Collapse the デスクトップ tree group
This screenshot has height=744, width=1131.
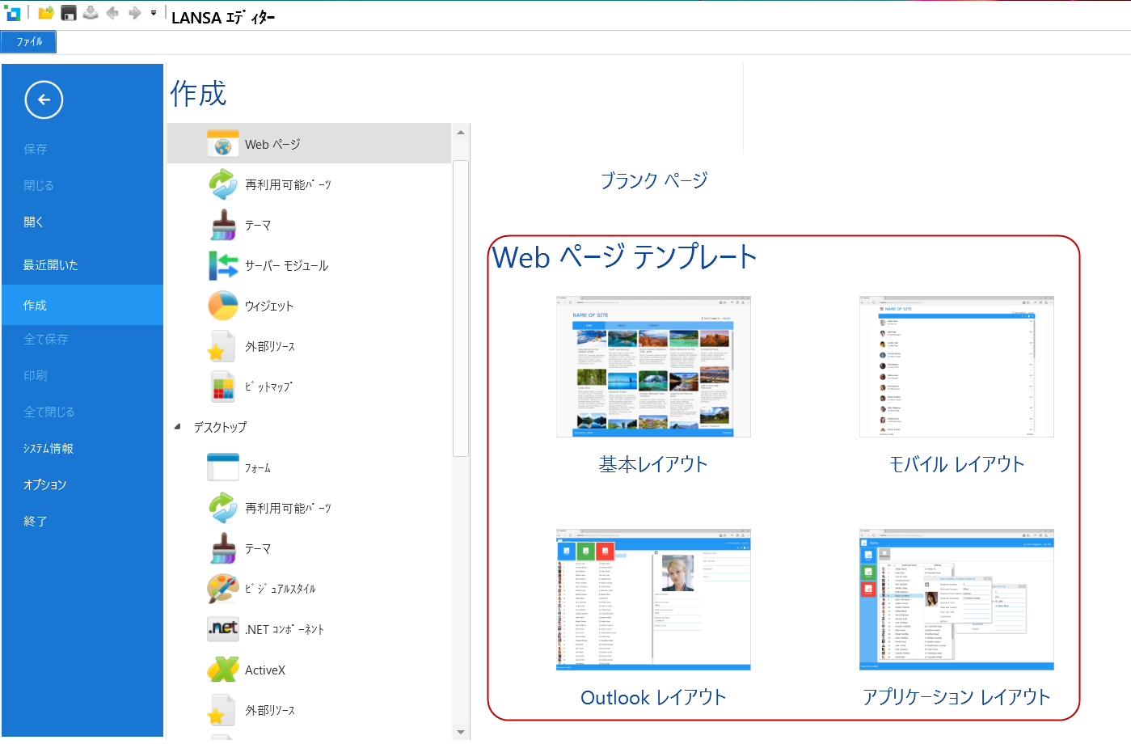[177, 426]
